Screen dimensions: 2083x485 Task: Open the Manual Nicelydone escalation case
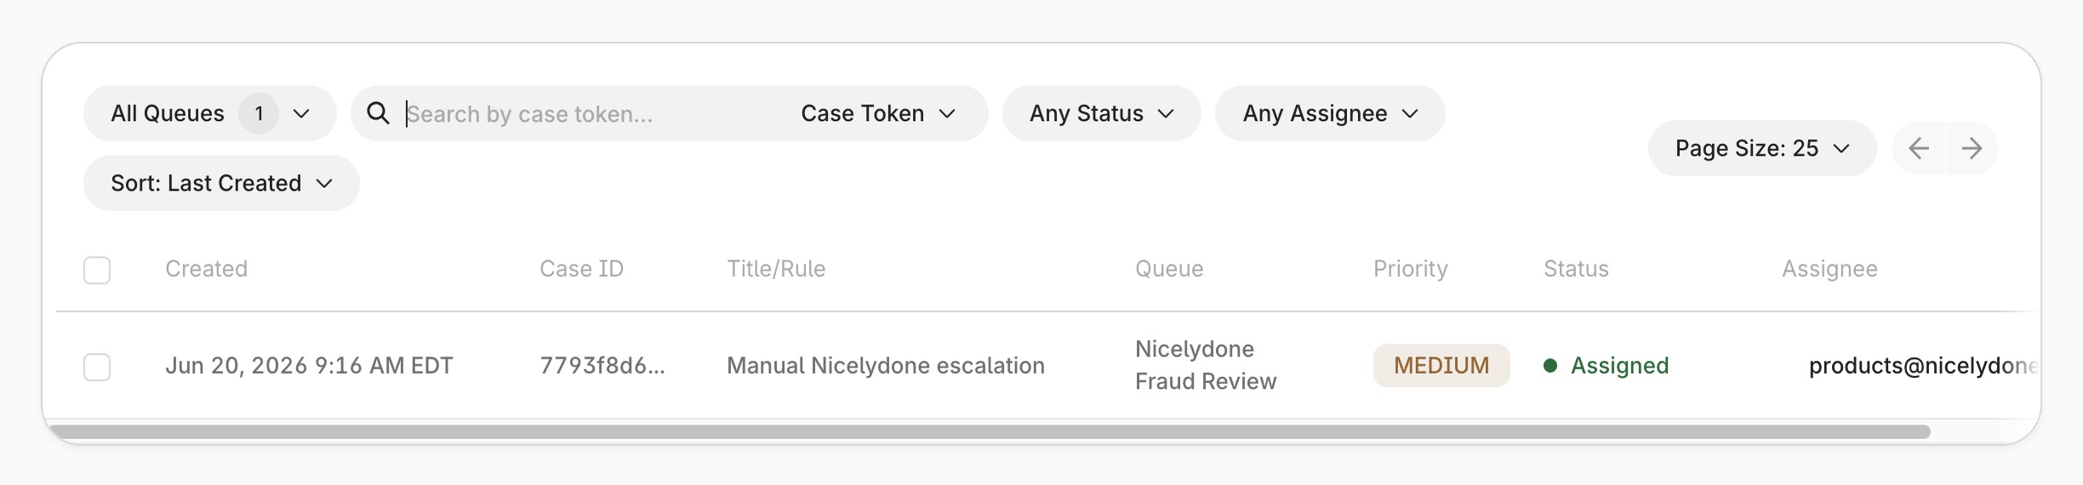(x=886, y=366)
